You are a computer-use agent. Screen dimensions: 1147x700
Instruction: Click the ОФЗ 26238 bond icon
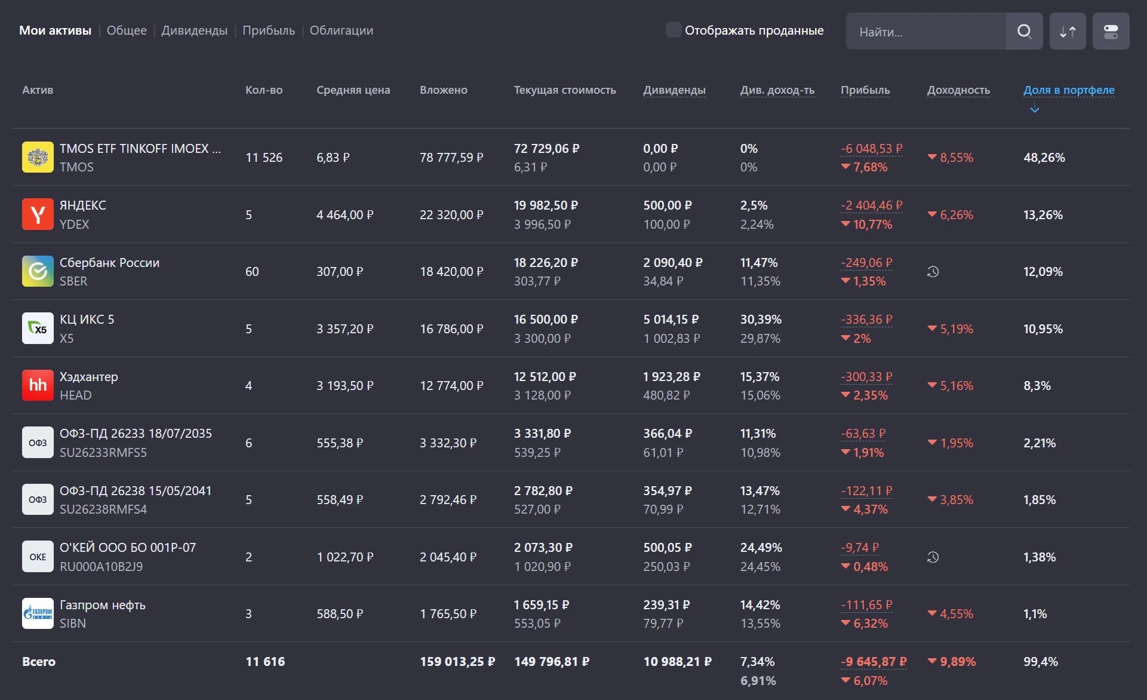38,499
